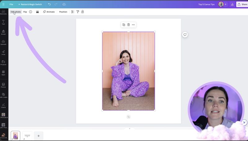Click the Animate button

tap(49, 12)
